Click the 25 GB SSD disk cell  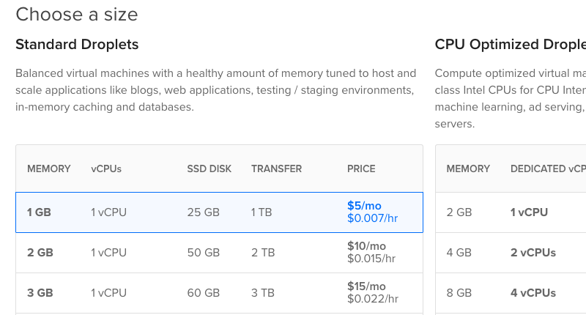204,212
